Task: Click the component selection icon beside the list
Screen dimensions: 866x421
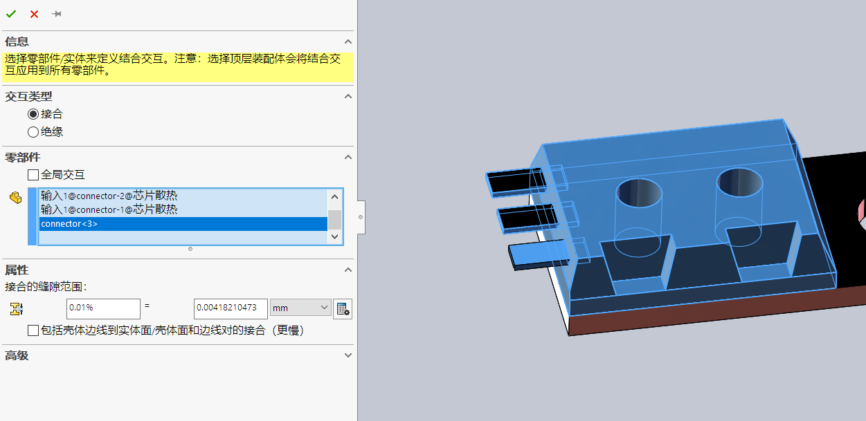Action: point(15,198)
